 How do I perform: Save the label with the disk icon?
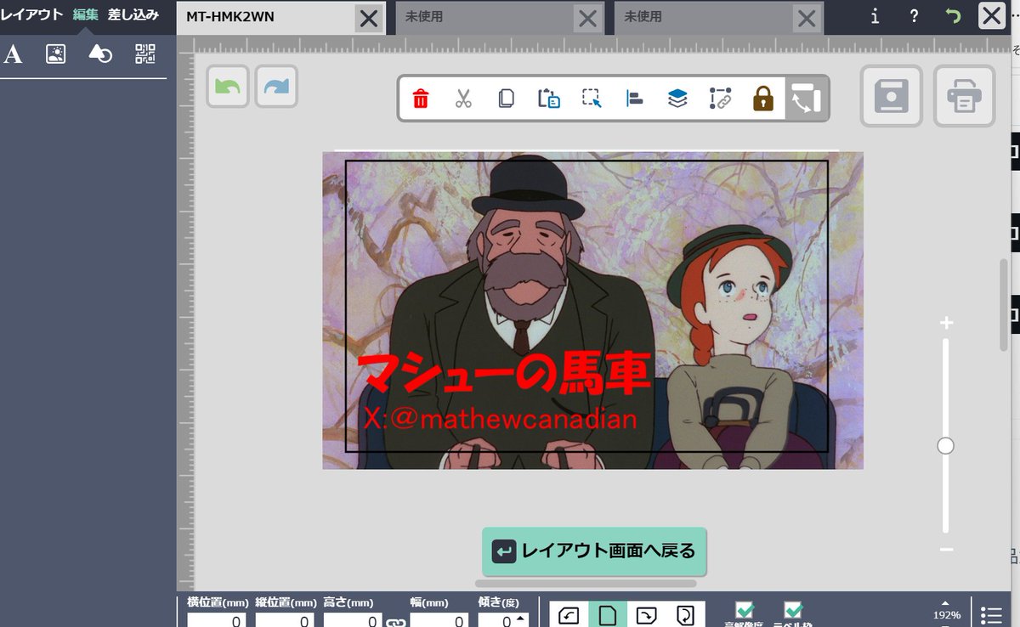coord(891,96)
